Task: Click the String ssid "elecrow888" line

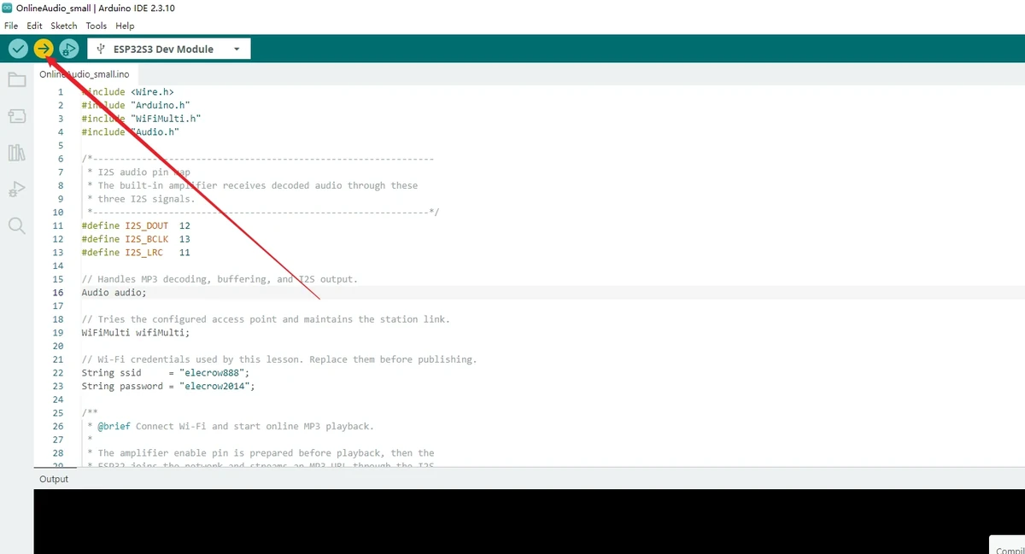Action: click(166, 373)
